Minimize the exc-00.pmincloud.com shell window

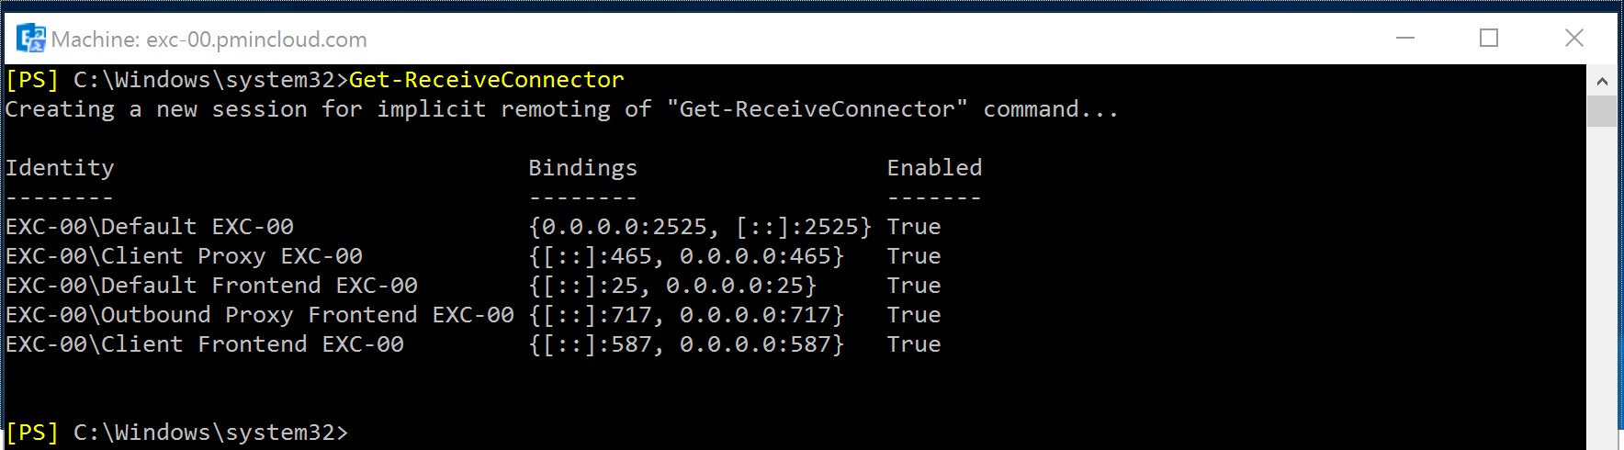click(x=1405, y=38)
